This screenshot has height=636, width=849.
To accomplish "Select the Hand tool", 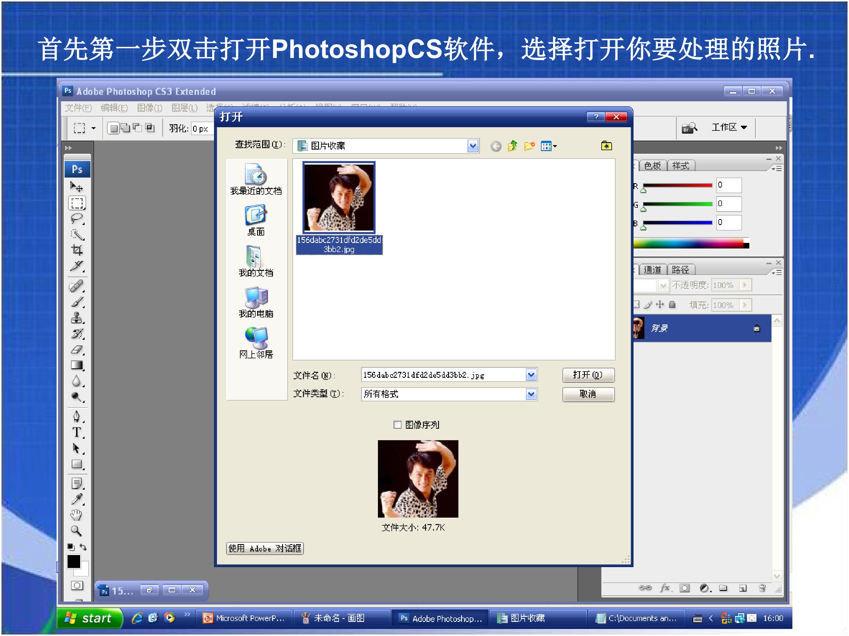I will 76,515.
